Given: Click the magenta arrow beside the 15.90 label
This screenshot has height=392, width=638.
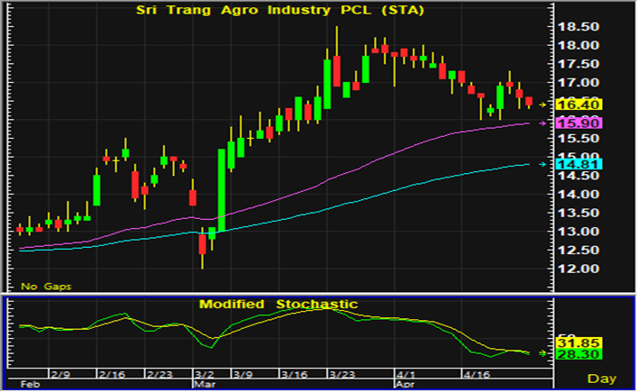Looking at the screenshot, I should click(542, 123).
